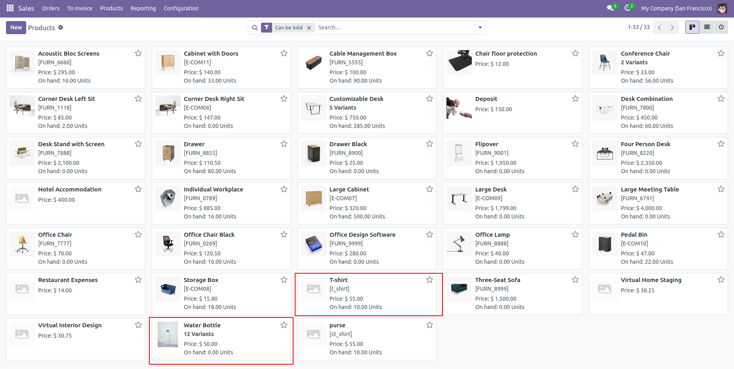Viewport: 734px width, 369px height.
Task: Favorite the Water Bottle product
Action: click(284, 325)
